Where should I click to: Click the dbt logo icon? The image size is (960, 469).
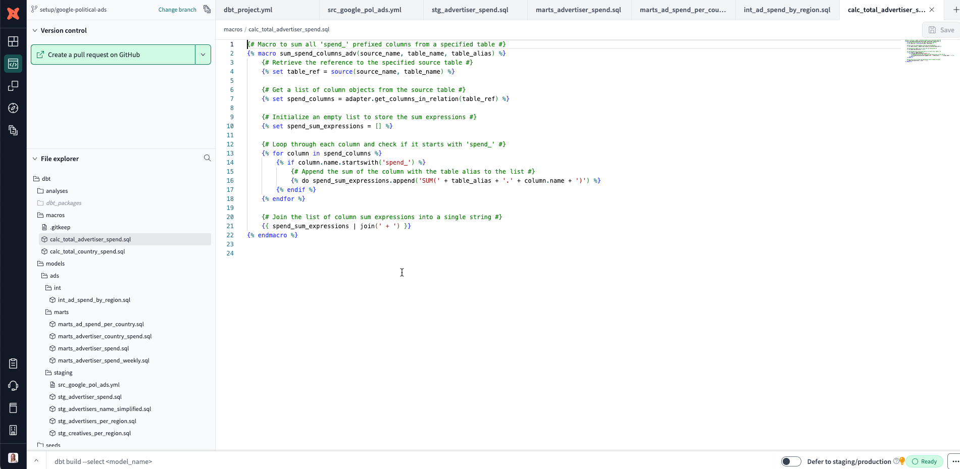coord(13,14)
